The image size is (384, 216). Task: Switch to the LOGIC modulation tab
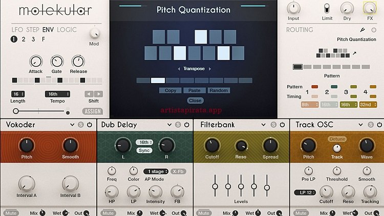(67, 30)
